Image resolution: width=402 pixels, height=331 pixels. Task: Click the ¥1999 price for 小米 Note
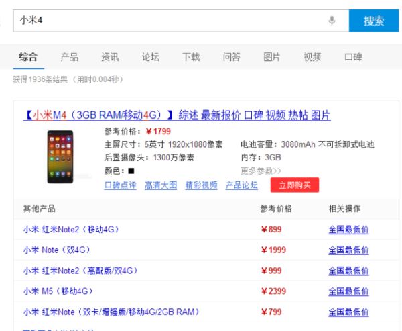click(273, 250)
